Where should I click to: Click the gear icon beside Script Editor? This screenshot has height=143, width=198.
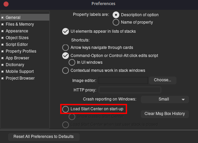3,45
